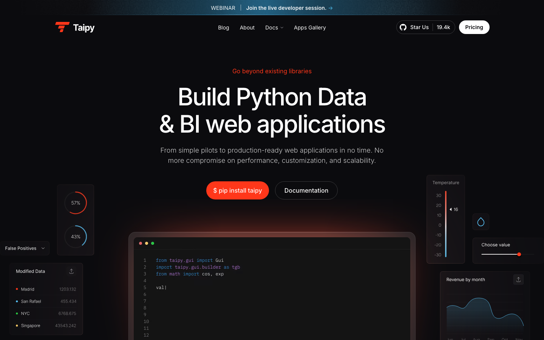
Task: Click the Choose value label
Action: (496, 245)
